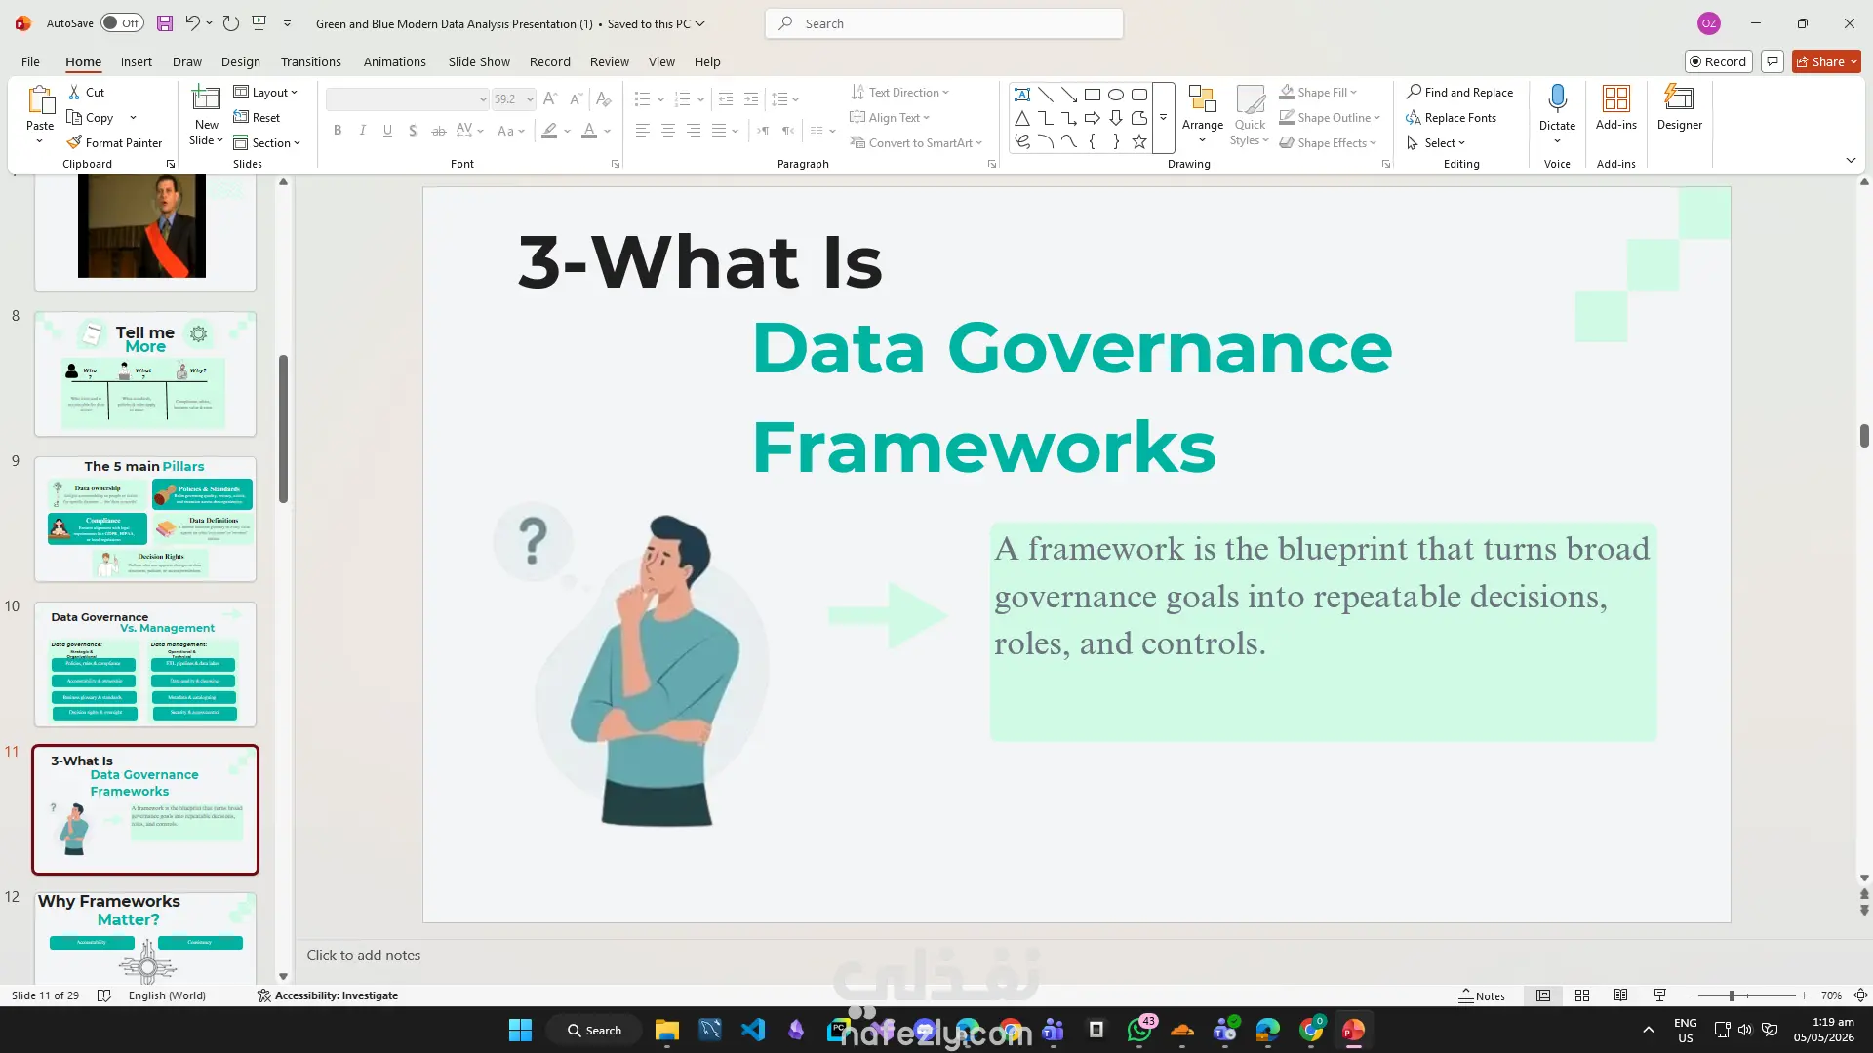Start Slide Show from status bar
This screenshot has height=1053, width=1873.
(1659, 995)
